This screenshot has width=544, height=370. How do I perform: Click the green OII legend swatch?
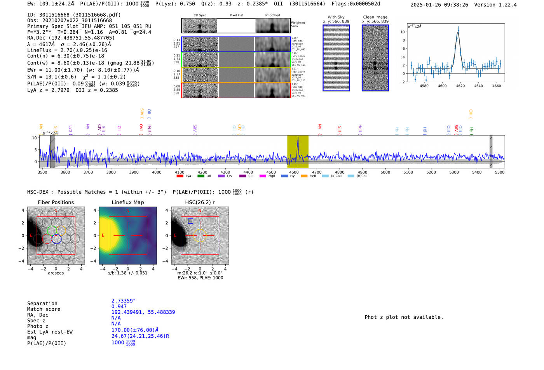coord(201,176)
